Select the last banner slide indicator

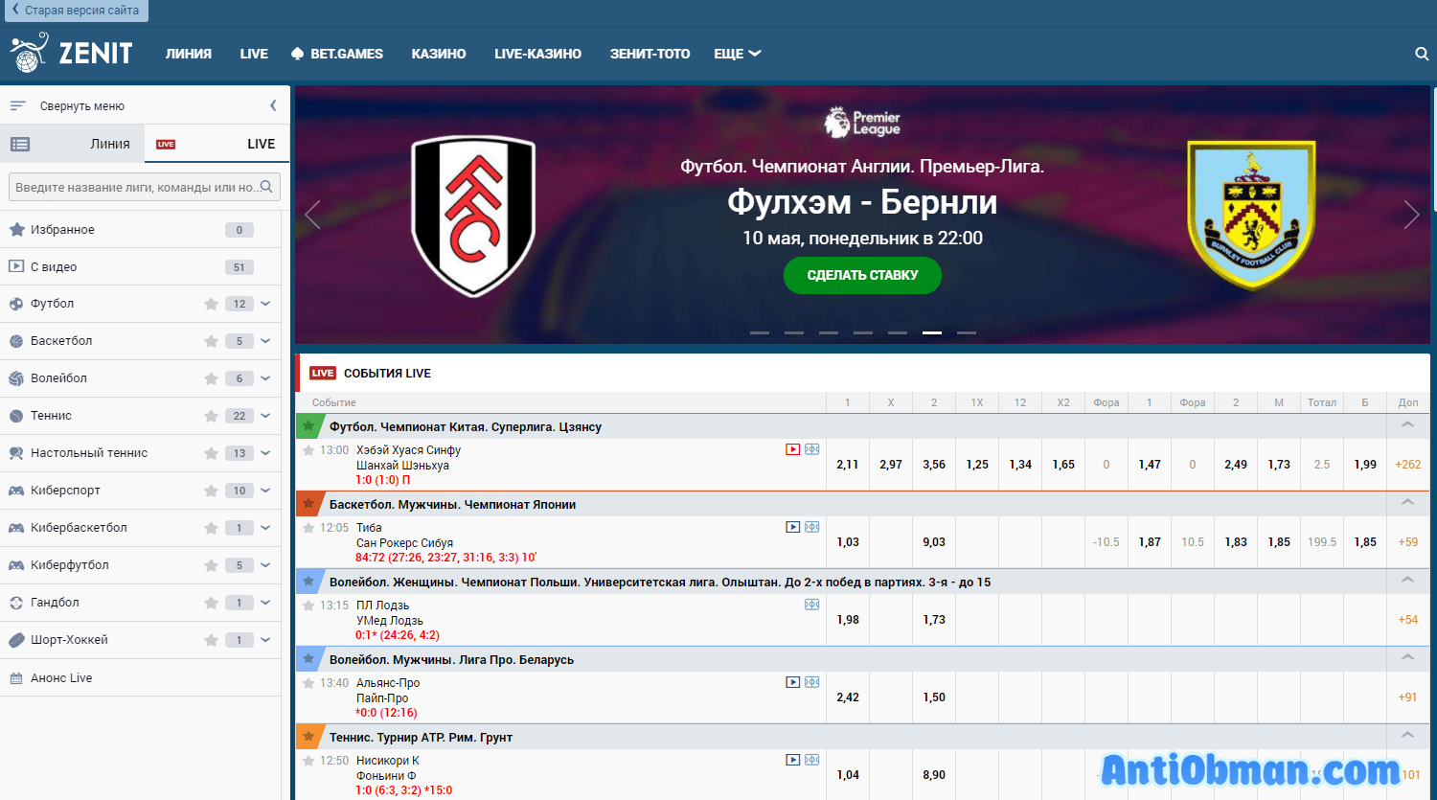click(967, 332)
